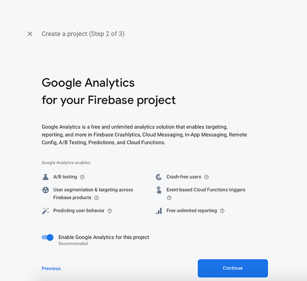
Task: Click the Enable Google Analytics label text
Action: [x=104, y=237]
